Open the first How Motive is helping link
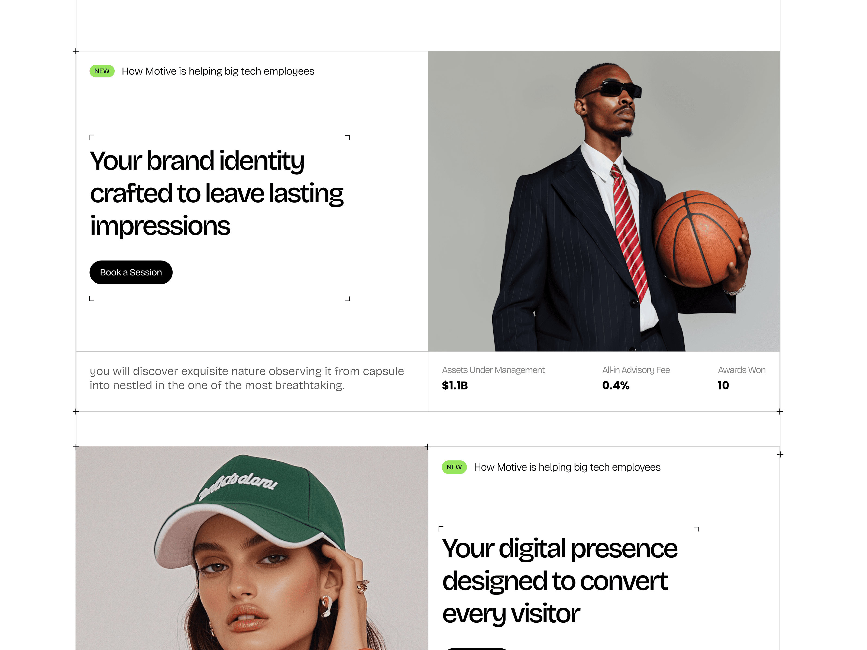The image size is (867, 650). [218, 71]
